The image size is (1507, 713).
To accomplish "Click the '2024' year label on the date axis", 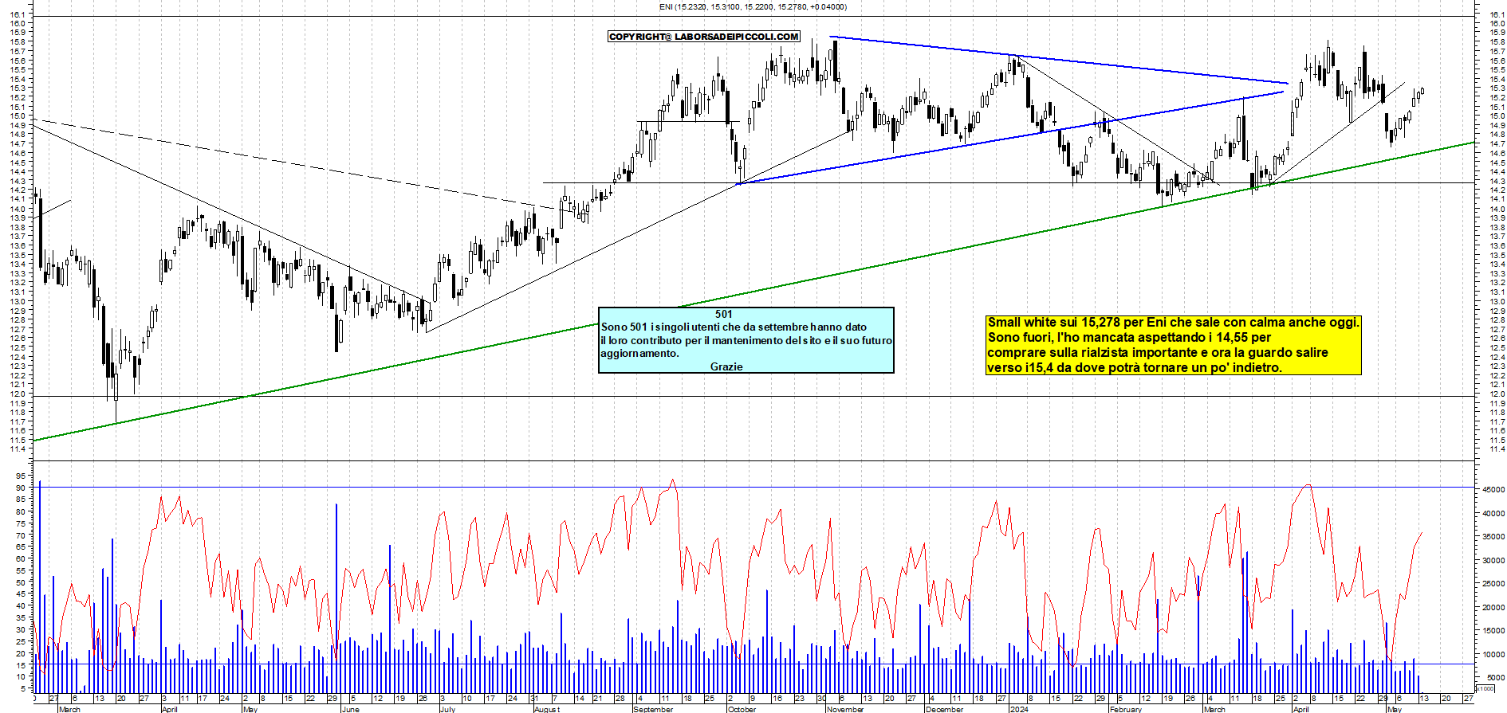I will (1019, 709).
